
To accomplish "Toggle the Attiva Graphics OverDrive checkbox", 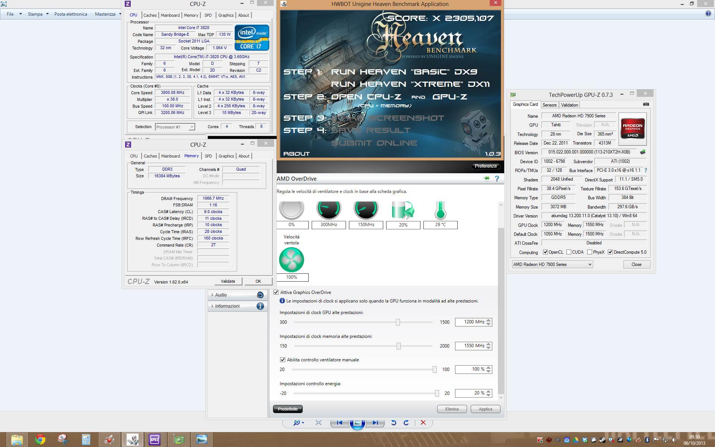I will (x=276, y=292).
